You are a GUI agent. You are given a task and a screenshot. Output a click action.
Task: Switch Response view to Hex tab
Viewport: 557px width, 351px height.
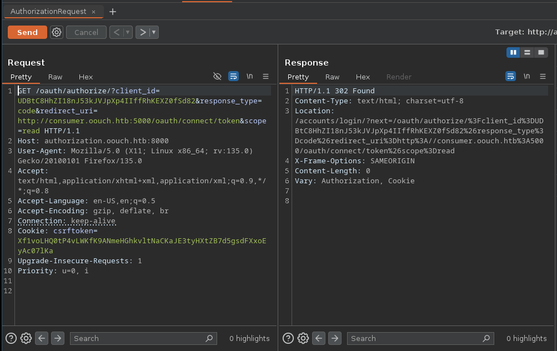tap(363, 77)
